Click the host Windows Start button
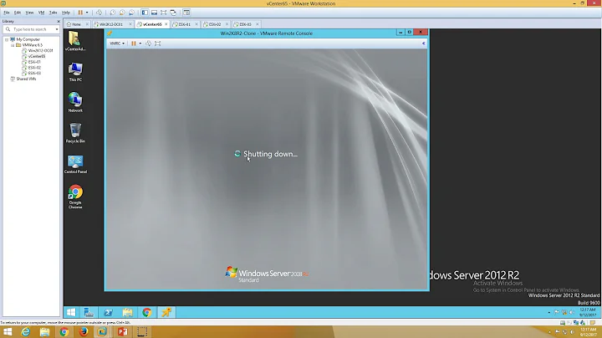This screenshot has width=602, height=338. point(8,332)
